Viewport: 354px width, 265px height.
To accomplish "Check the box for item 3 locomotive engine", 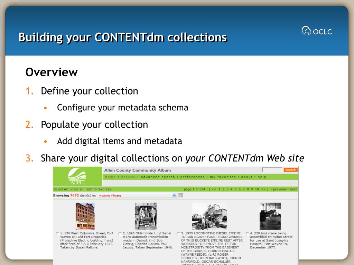I will [178, 234].
